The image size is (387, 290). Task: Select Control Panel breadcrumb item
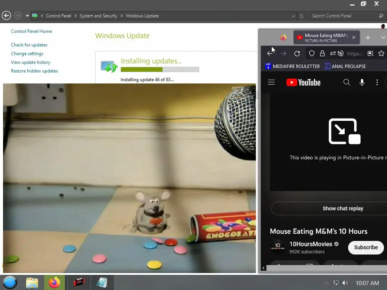pos(59,16)
